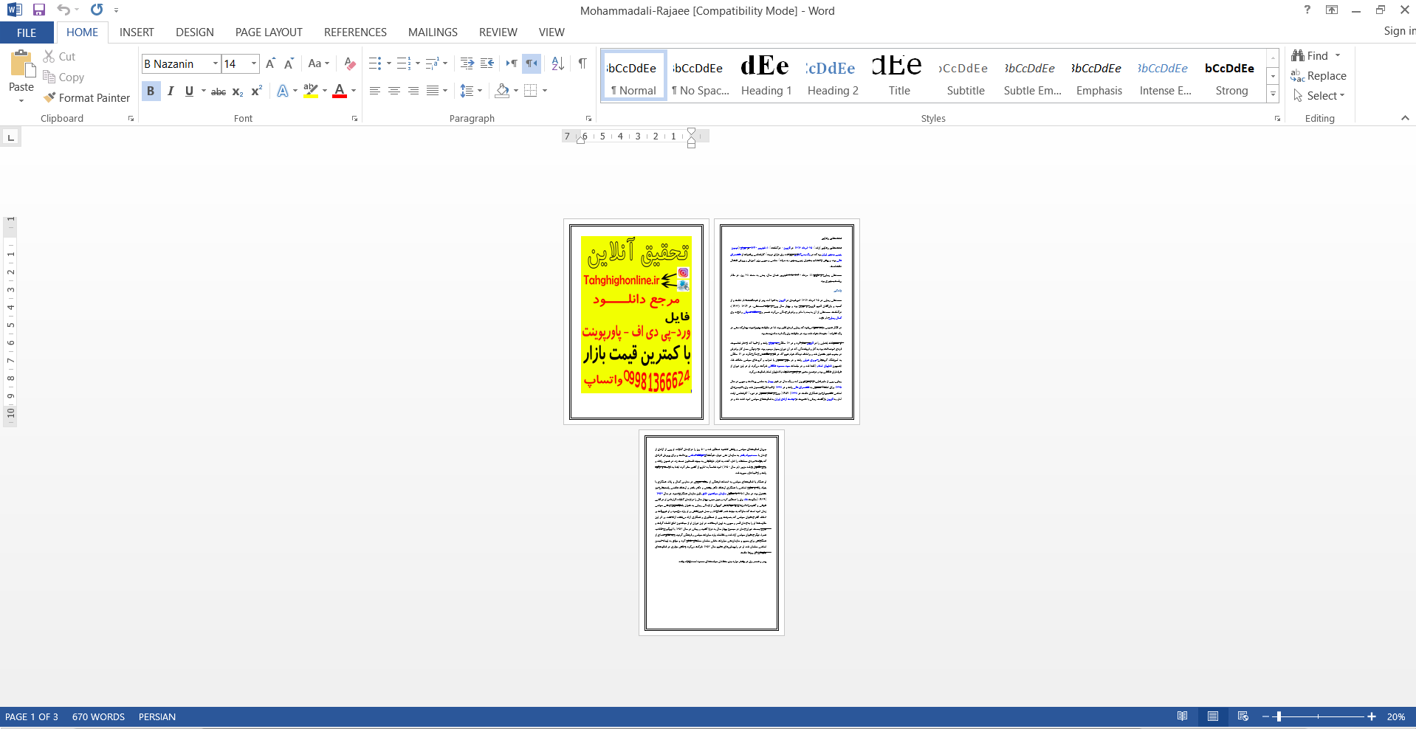1416x729 pixels.
Task: Click the zoom slider handle
Action: pos(1279,716)
